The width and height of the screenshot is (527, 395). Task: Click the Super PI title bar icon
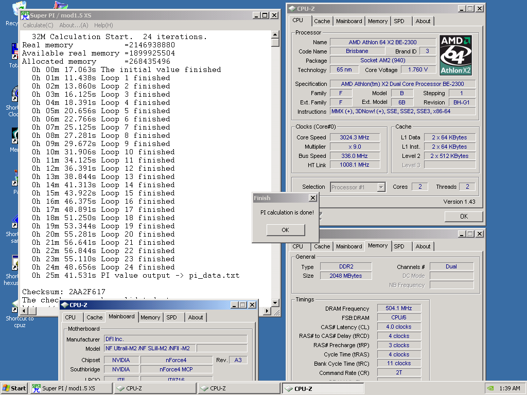click(x=25, y=15)
